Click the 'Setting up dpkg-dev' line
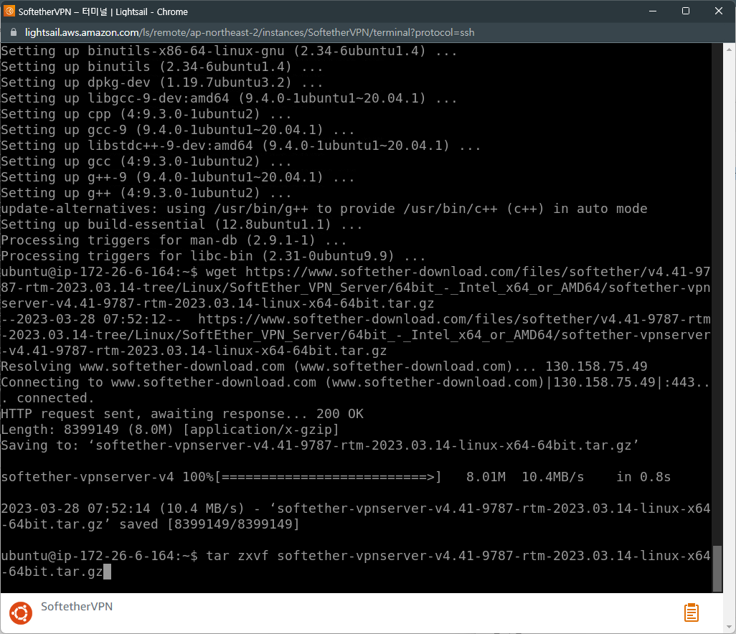Image resolution: width=736 pixels, height=634 pixels. click(162, 82)
